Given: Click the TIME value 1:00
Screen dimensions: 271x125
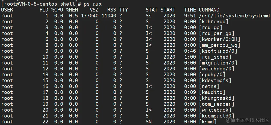Looking at the screenshot, I should pos(190,57).
